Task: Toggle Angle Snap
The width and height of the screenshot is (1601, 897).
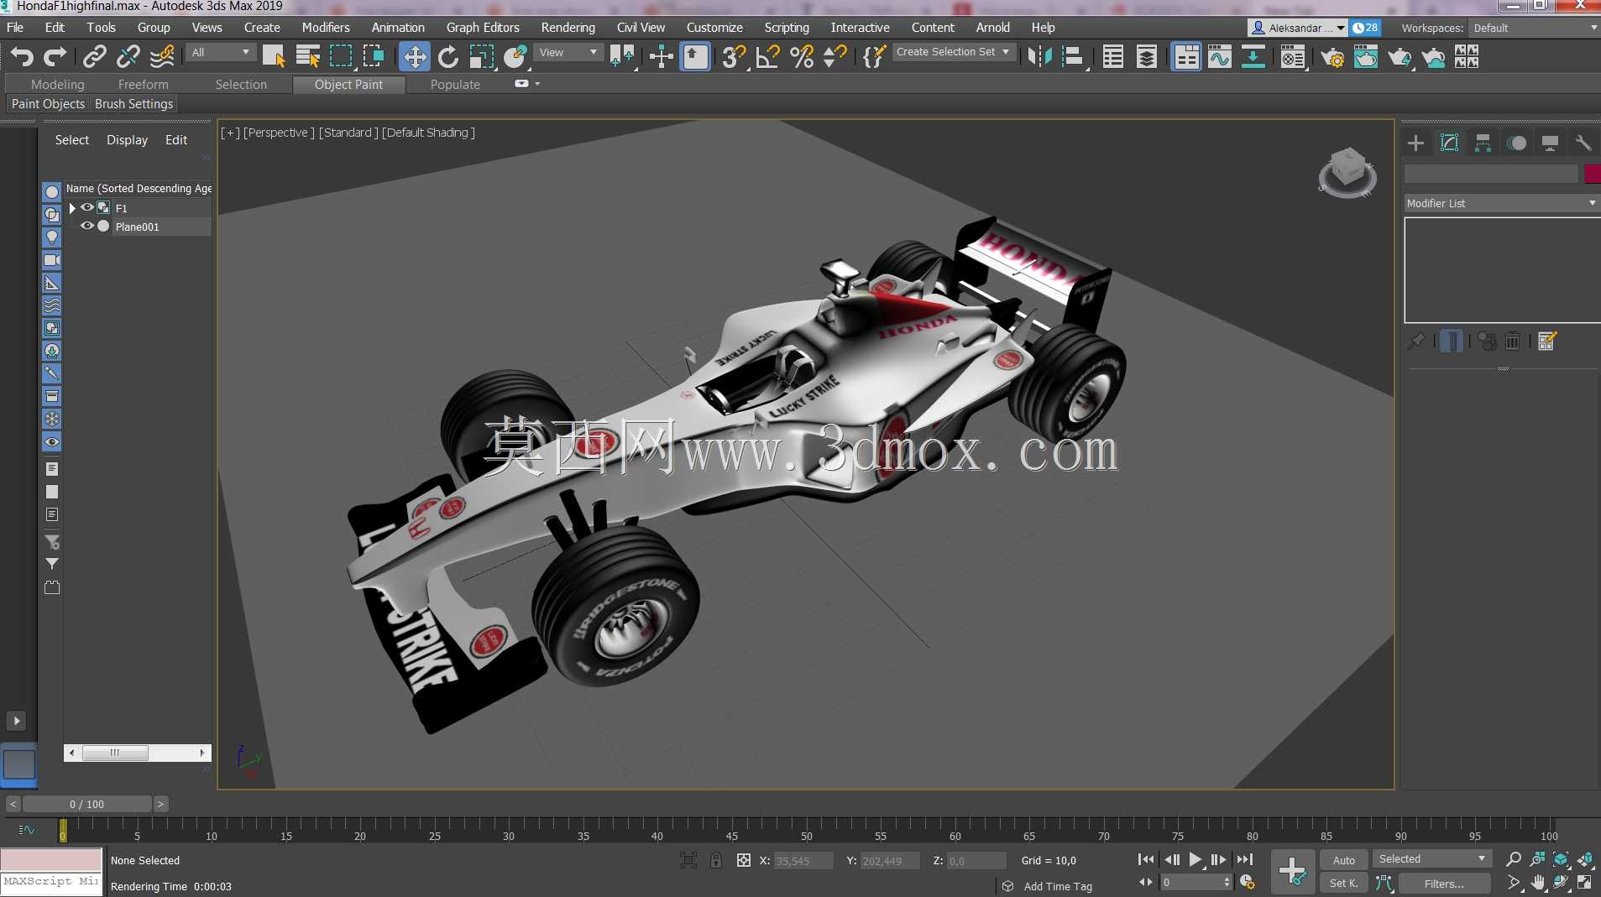Action: point(768,56)
